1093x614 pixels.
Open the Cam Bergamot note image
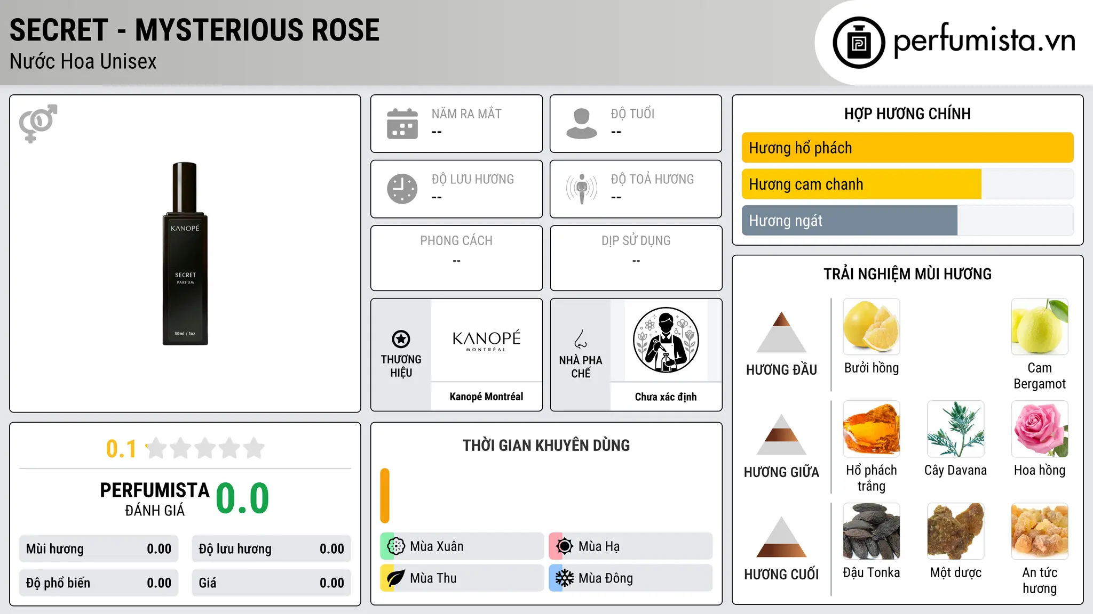[1040, 327]
